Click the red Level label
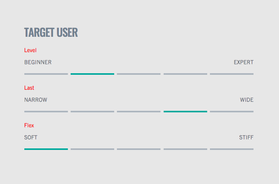Image resolution: width=279 pixels, height=184 pixels. [31, 50]
